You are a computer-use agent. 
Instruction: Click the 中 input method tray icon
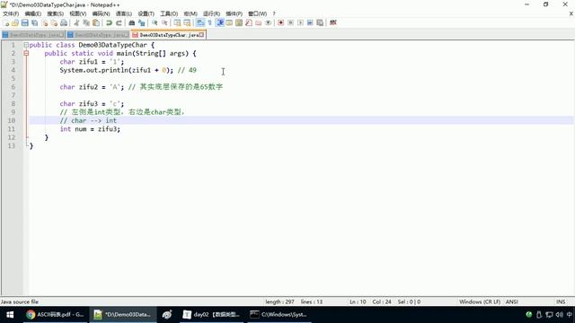(x=569, y=315)
